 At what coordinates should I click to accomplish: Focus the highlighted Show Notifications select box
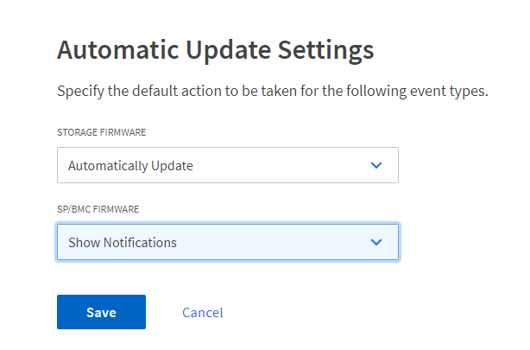228,242
